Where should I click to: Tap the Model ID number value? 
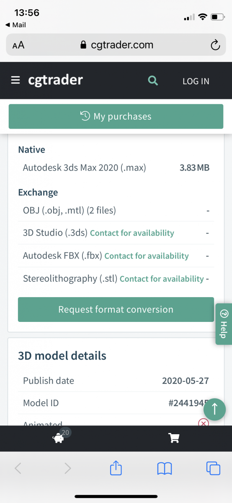(x=188, y=403)
